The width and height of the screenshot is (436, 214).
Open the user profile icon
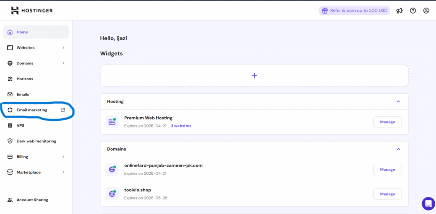[x=426, y=11]
